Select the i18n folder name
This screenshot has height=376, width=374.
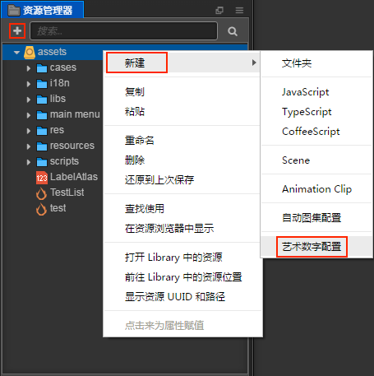pos(60,83)
